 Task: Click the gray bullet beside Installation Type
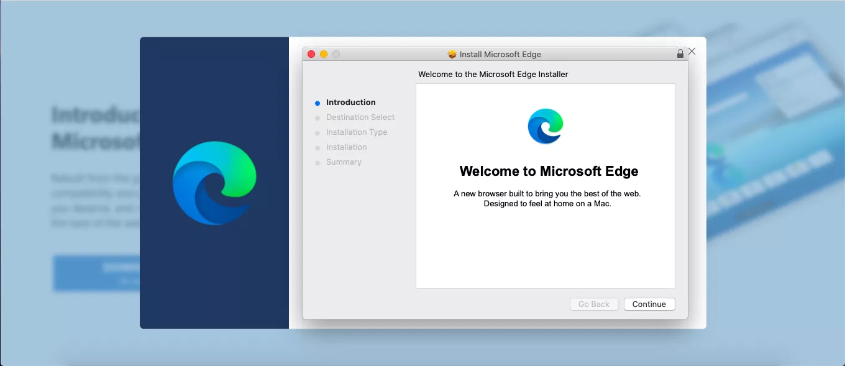pyautogui.click(x=318, y=132)
